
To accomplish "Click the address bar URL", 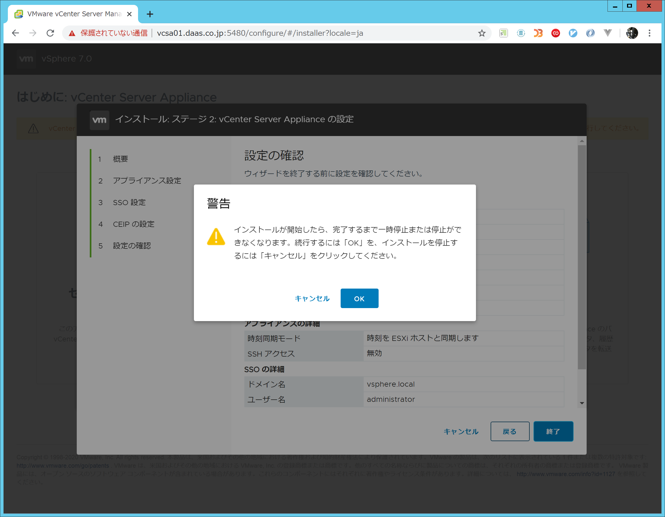I will tap(260, 33).
